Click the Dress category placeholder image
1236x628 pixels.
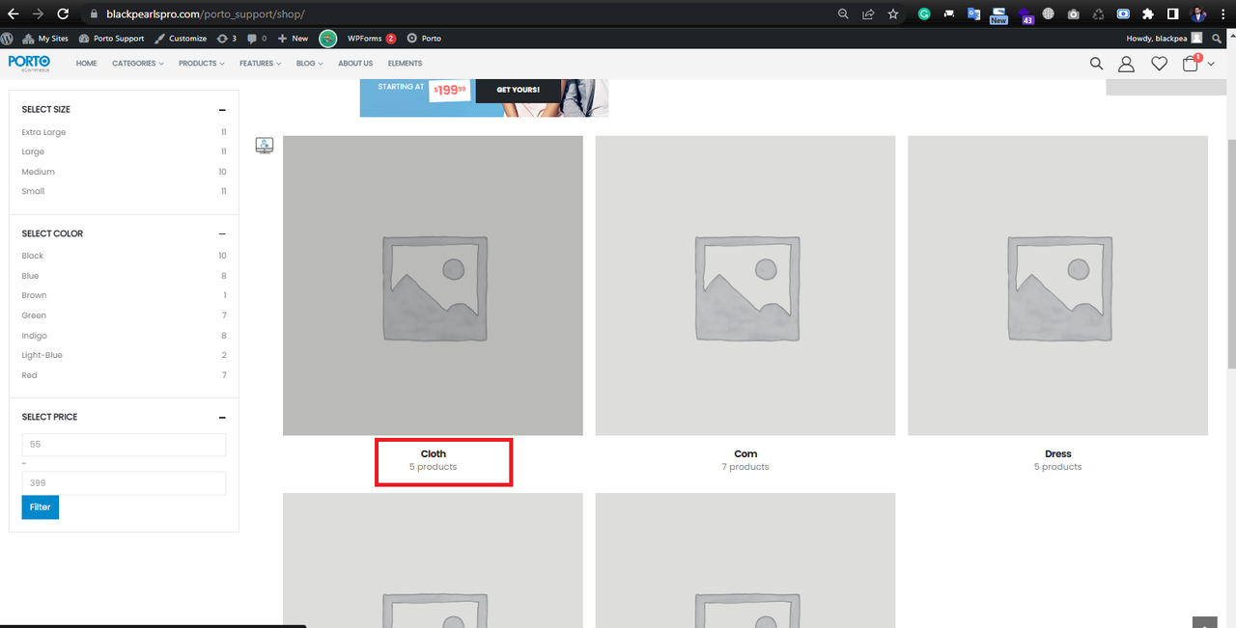tap(1057, 286)
